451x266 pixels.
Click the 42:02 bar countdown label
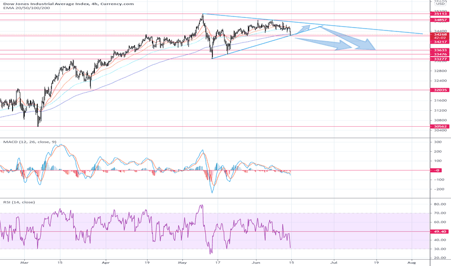point(439,38)
